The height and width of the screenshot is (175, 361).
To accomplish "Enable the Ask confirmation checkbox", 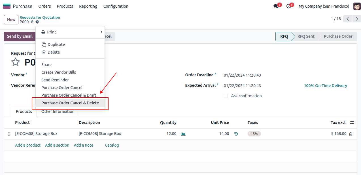I will (226, 96).
